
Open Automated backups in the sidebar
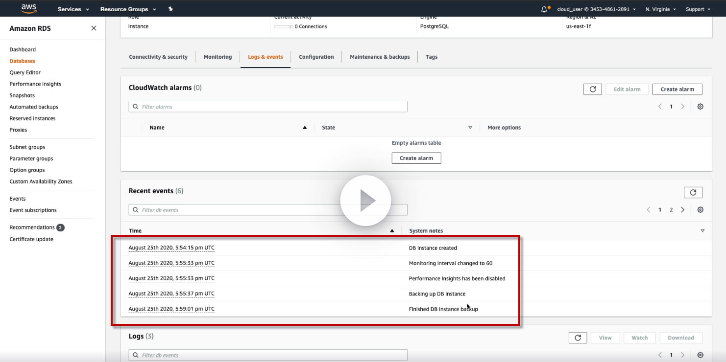click(34, 107)
